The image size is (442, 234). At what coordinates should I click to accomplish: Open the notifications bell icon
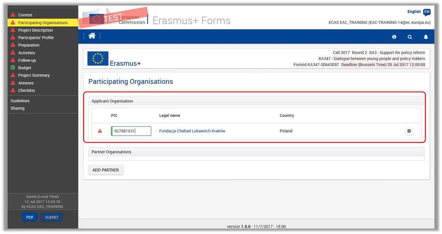pyautogui.click(x=426, y=37)
